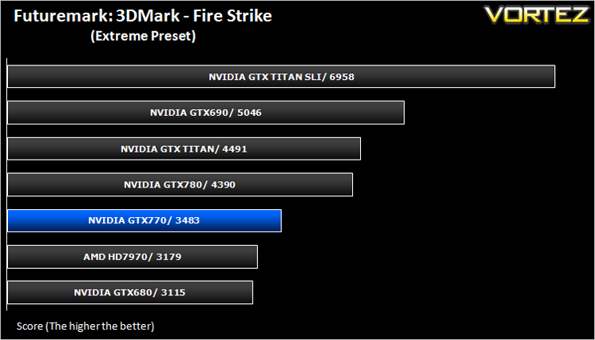Click the VORTEZ logo
Screen dimensions: 595x340
(x=537, y=15)
